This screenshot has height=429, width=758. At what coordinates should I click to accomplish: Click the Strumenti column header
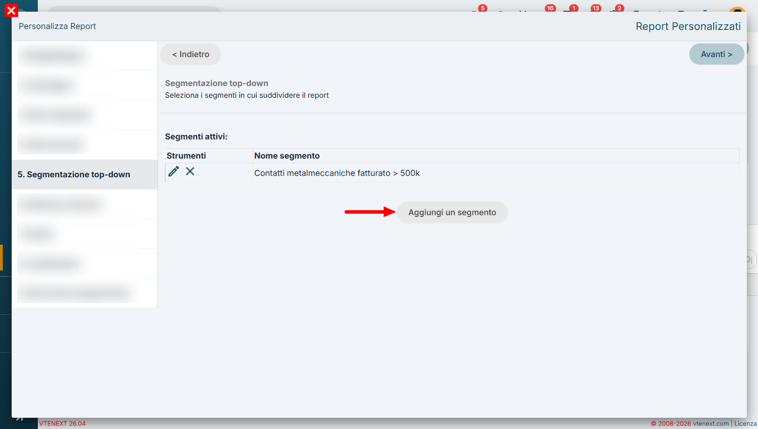tap(186, 156)
